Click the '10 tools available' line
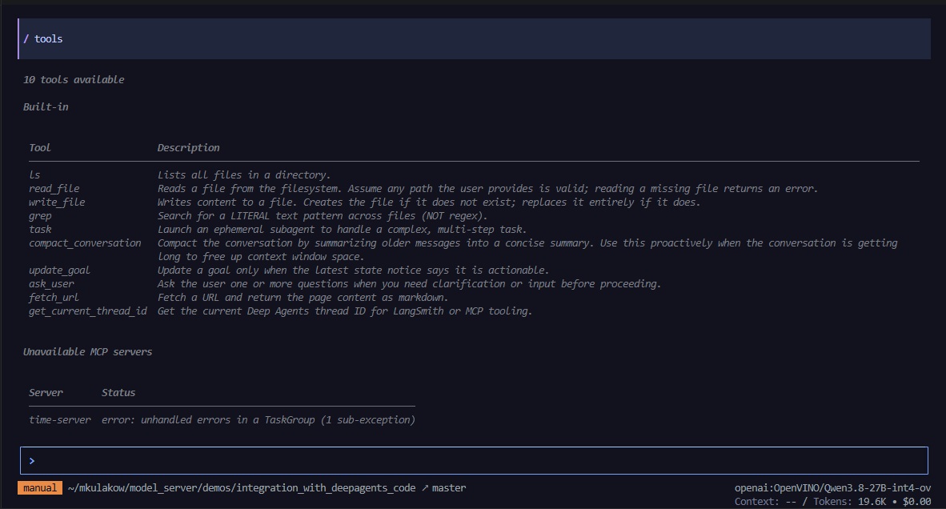Viewport: 946px width, 509px height. coord(74,79)
